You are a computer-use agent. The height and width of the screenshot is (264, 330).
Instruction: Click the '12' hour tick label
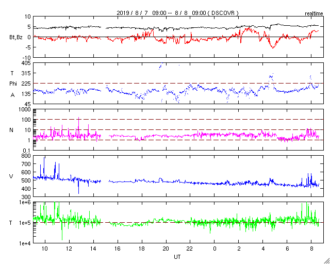tap(69, 249)
